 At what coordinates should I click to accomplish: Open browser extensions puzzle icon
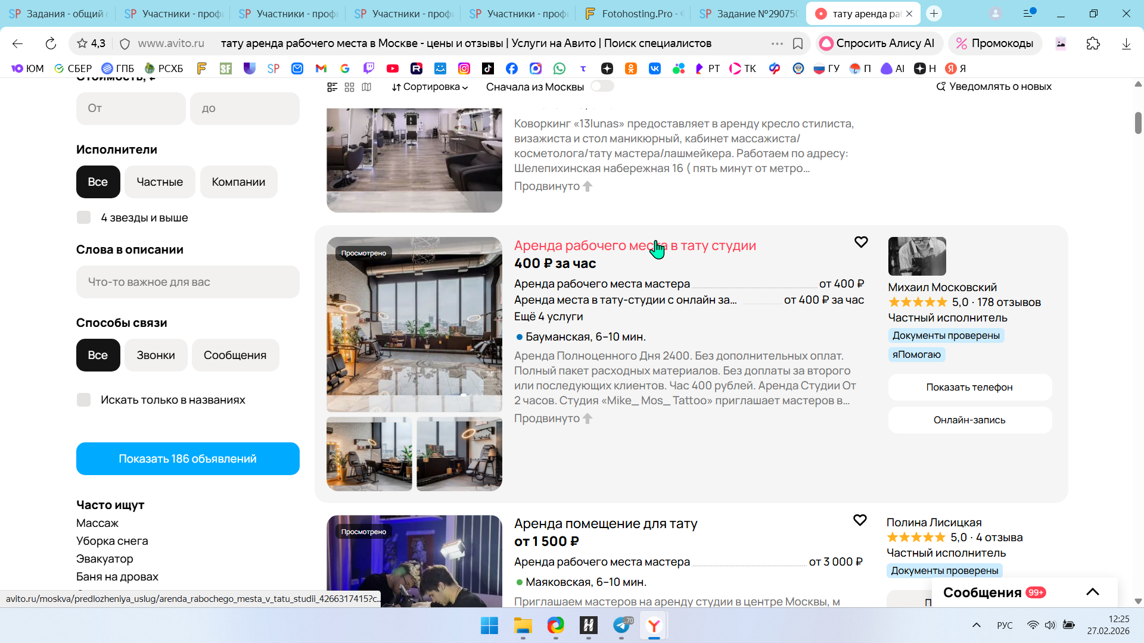coord(1093,43)
